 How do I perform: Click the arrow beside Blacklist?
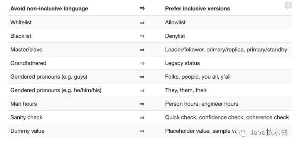point(142,36)
